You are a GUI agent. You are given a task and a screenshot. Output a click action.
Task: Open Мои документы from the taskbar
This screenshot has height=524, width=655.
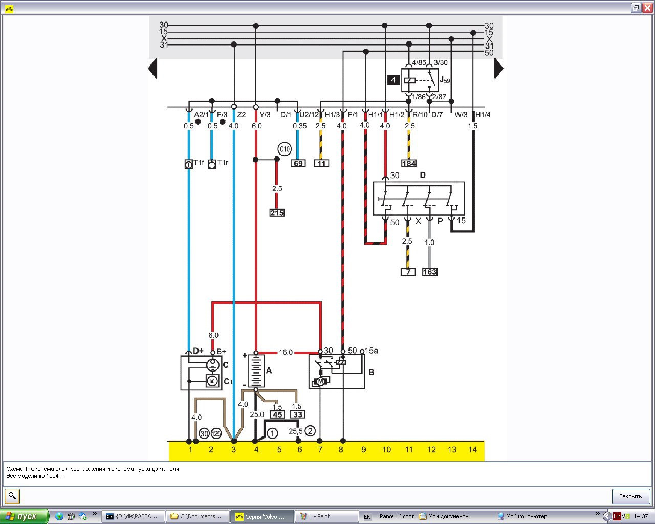(x=444, y=516)
